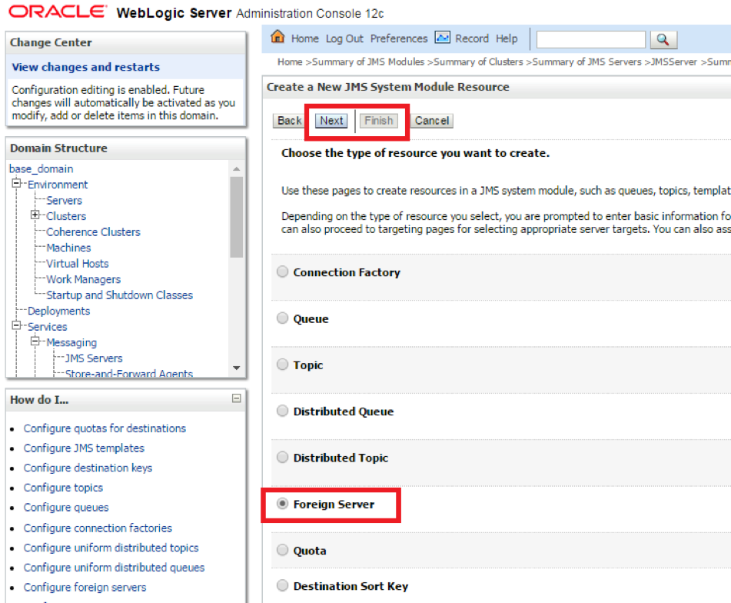Open the Configure foreign servers help link
This screenshot has width=731, height=603.
(x=85, y=588)
